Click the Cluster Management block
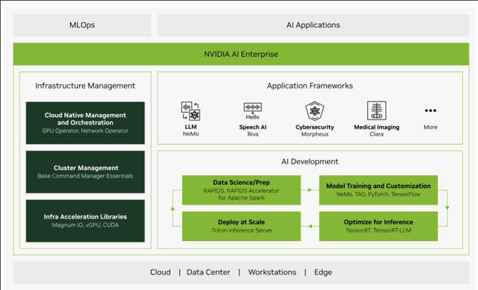The width and height of the screenshot is (478, 290). [85, 172]
